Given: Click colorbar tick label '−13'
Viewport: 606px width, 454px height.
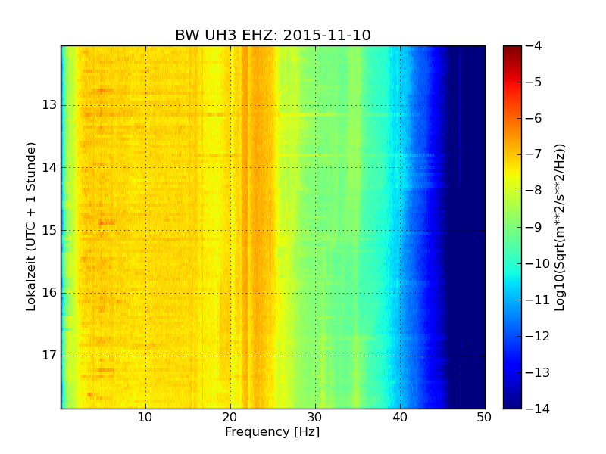Looking at the screenshot, I should (538, 372).
